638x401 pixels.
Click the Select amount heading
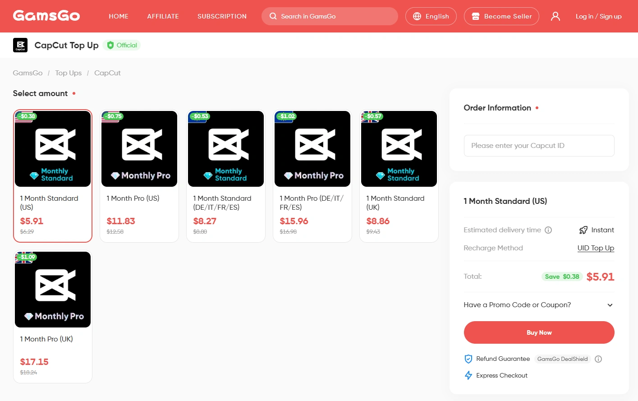[40, 93]
